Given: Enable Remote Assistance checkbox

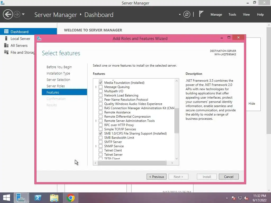Looking at the screenshot, I should click(100, 112).
